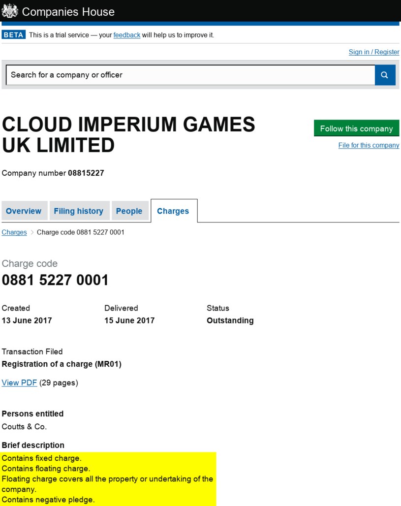Click Follow this company button
The width and height of the screenshot is (401, 506).
[357, 128]
